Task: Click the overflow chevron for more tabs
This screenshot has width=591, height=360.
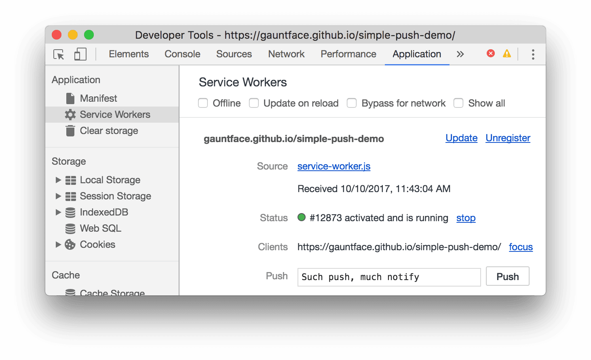Action: [460, 54]
